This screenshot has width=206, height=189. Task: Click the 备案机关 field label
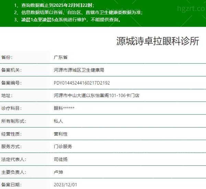click(x=11, y=70)
